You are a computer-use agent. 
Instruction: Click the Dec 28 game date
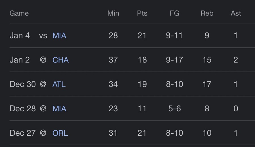click(23, 109)
